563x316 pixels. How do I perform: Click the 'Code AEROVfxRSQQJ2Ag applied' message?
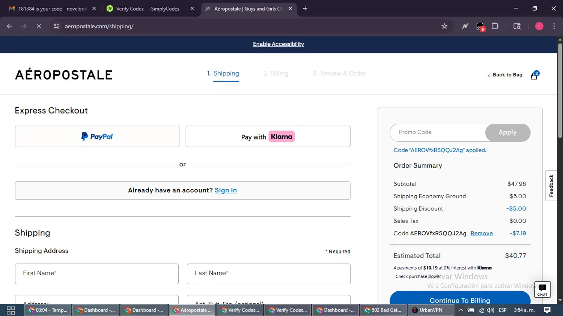440,150
